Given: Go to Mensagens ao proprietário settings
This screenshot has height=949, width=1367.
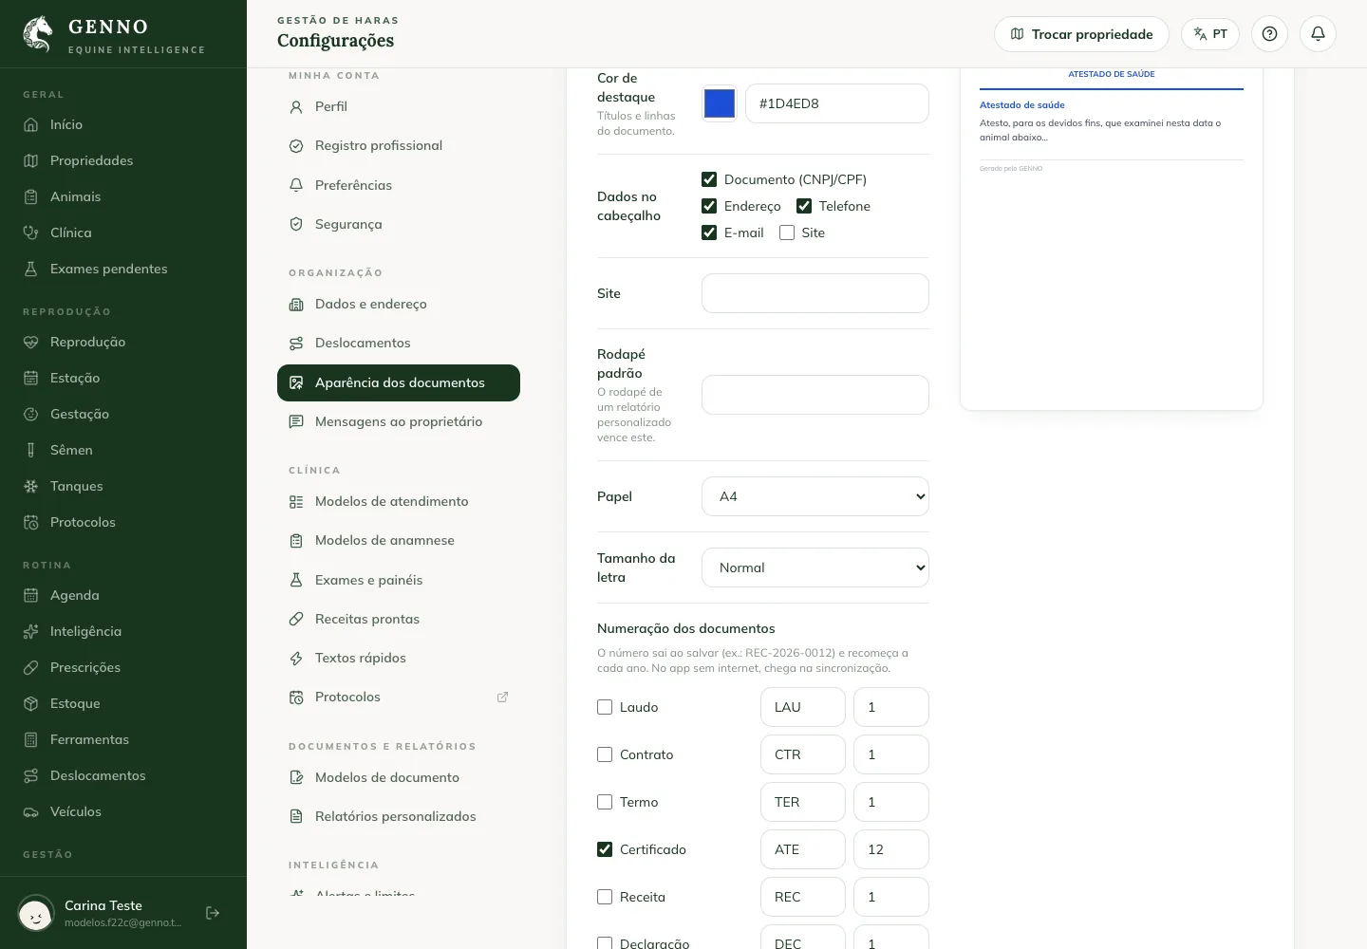Looking at the screenshot, I should pyautogui.click(x=399, y=421).
